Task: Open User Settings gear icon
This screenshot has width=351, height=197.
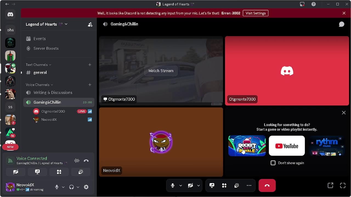Action: (86, 187)
